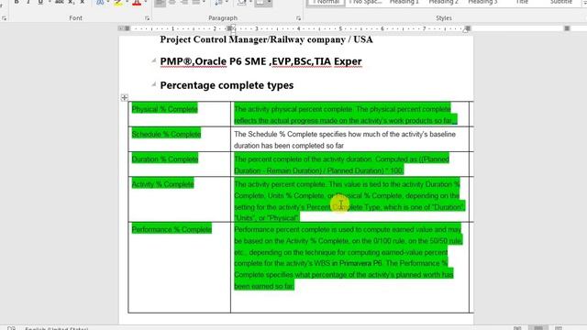
Task: Toggle Bold formatting in Font group
Action: pyautogui.click(x=17, y=2)
